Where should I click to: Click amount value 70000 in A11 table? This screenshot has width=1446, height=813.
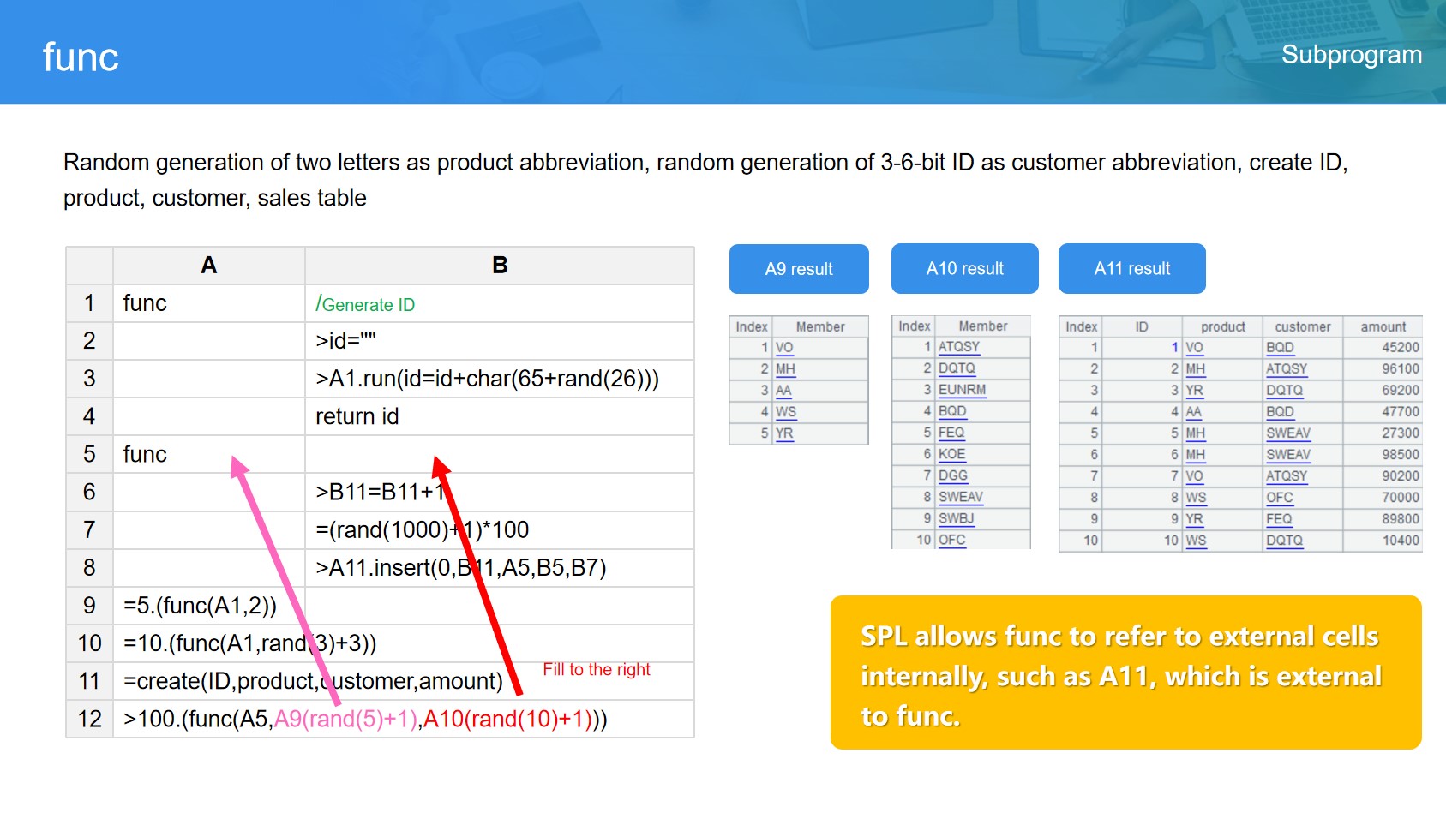[1401, 498]
